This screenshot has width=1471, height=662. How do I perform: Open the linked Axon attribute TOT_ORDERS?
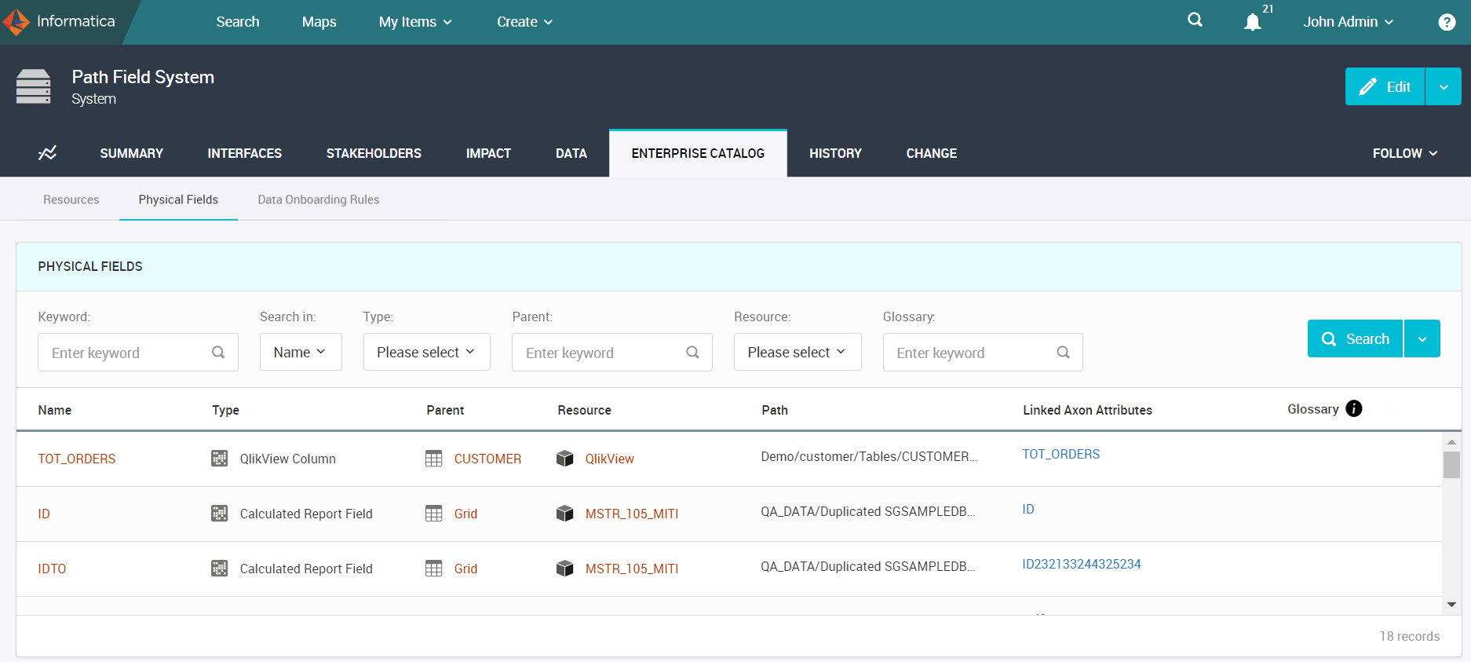(1061, 454)
